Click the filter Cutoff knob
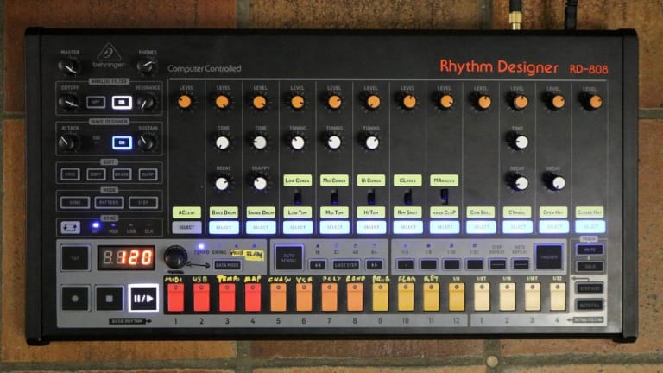Image resolution: width=663 pixels, height=373 pixels. (x=68, y=102)
